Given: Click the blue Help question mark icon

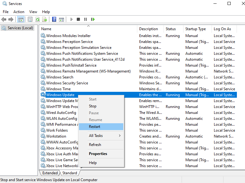Looking at the screenshot, I should [x=54, y=19].
